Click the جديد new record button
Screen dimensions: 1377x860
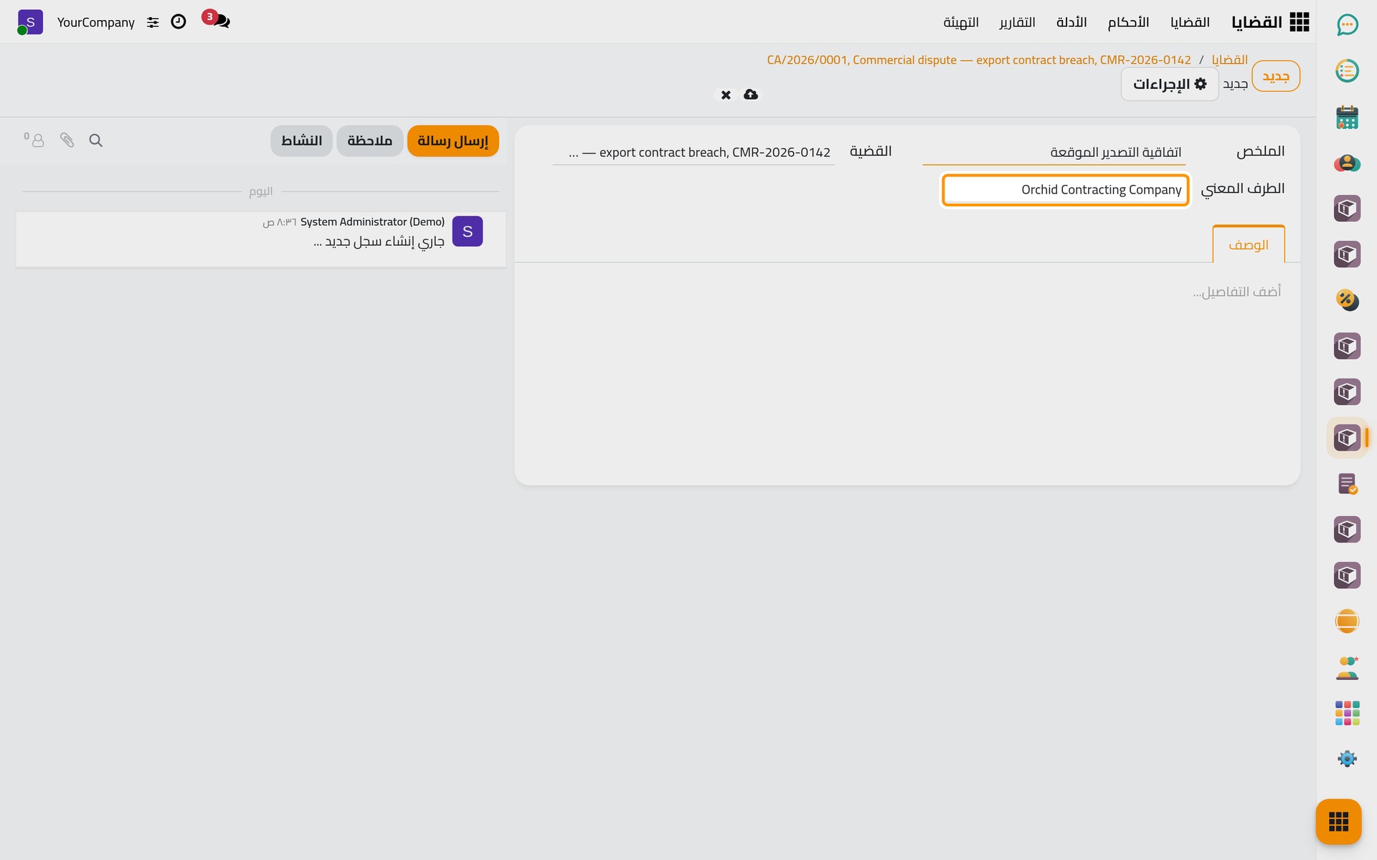tap(1276, 76)
